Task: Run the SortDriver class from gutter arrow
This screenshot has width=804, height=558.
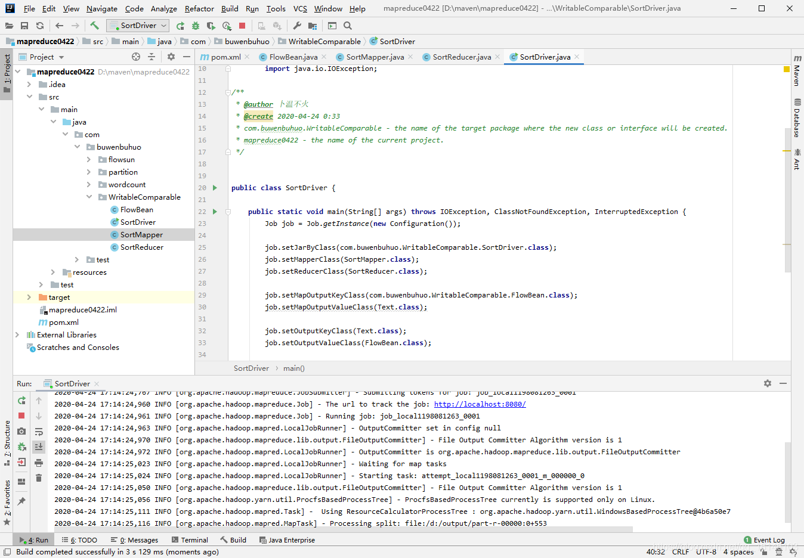Action: pos(215,188)
